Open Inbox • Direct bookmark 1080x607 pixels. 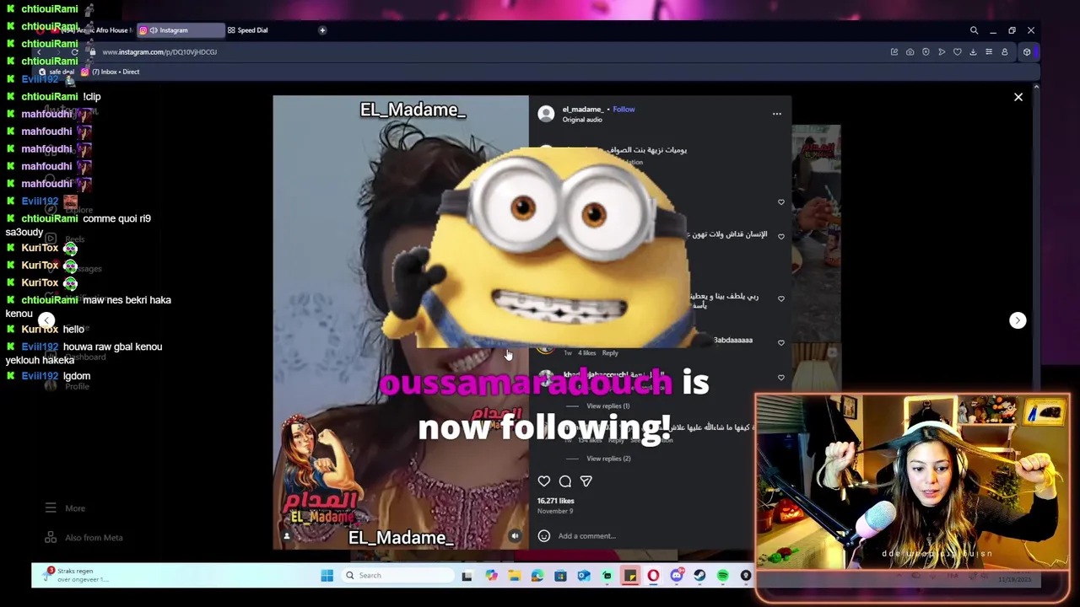tap(110, 72)
